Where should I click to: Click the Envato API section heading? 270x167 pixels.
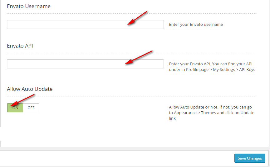(20, 46)
